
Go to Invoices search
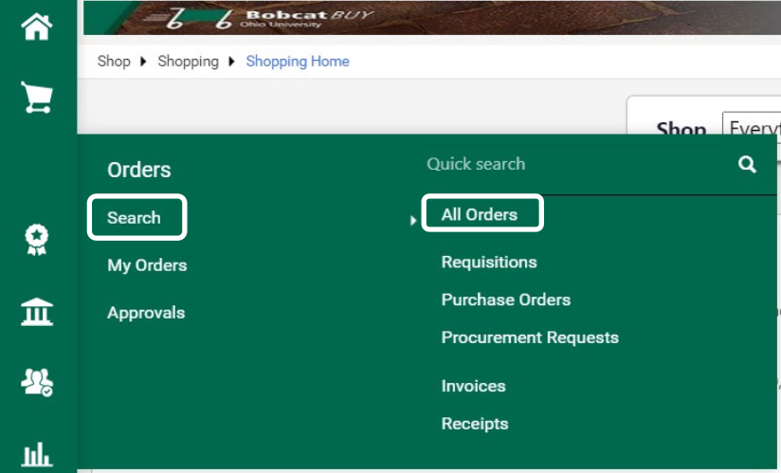(x=474, y=386)
